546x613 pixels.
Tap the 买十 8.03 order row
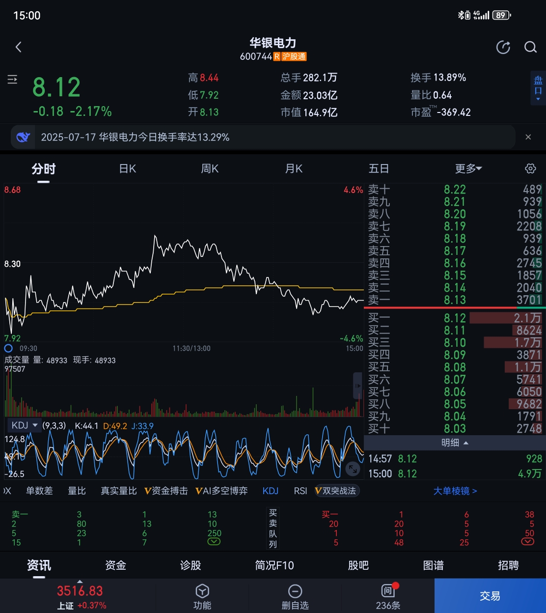coord(455,428)
